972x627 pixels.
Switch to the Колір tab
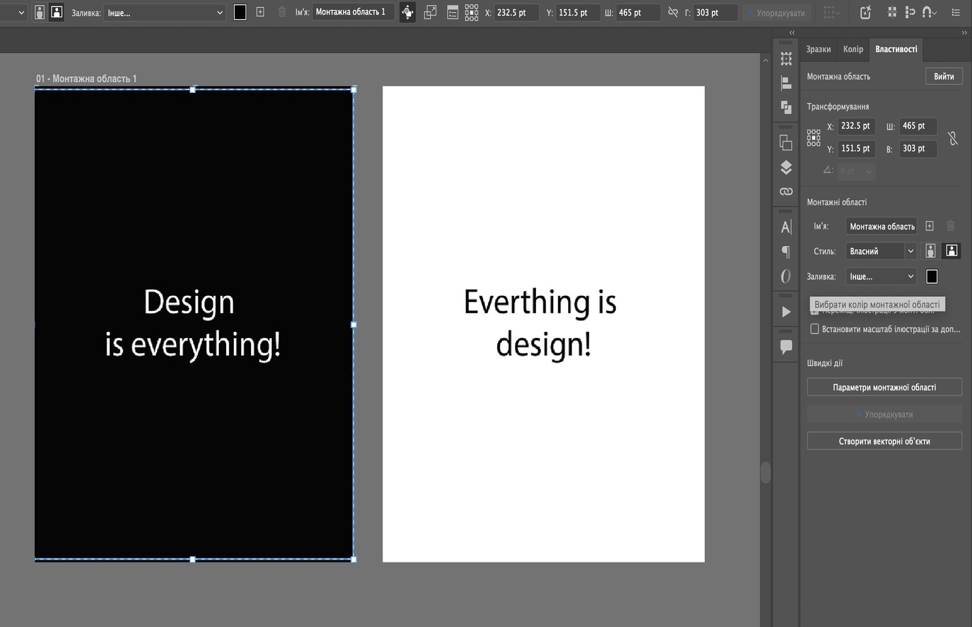point(853,49)
